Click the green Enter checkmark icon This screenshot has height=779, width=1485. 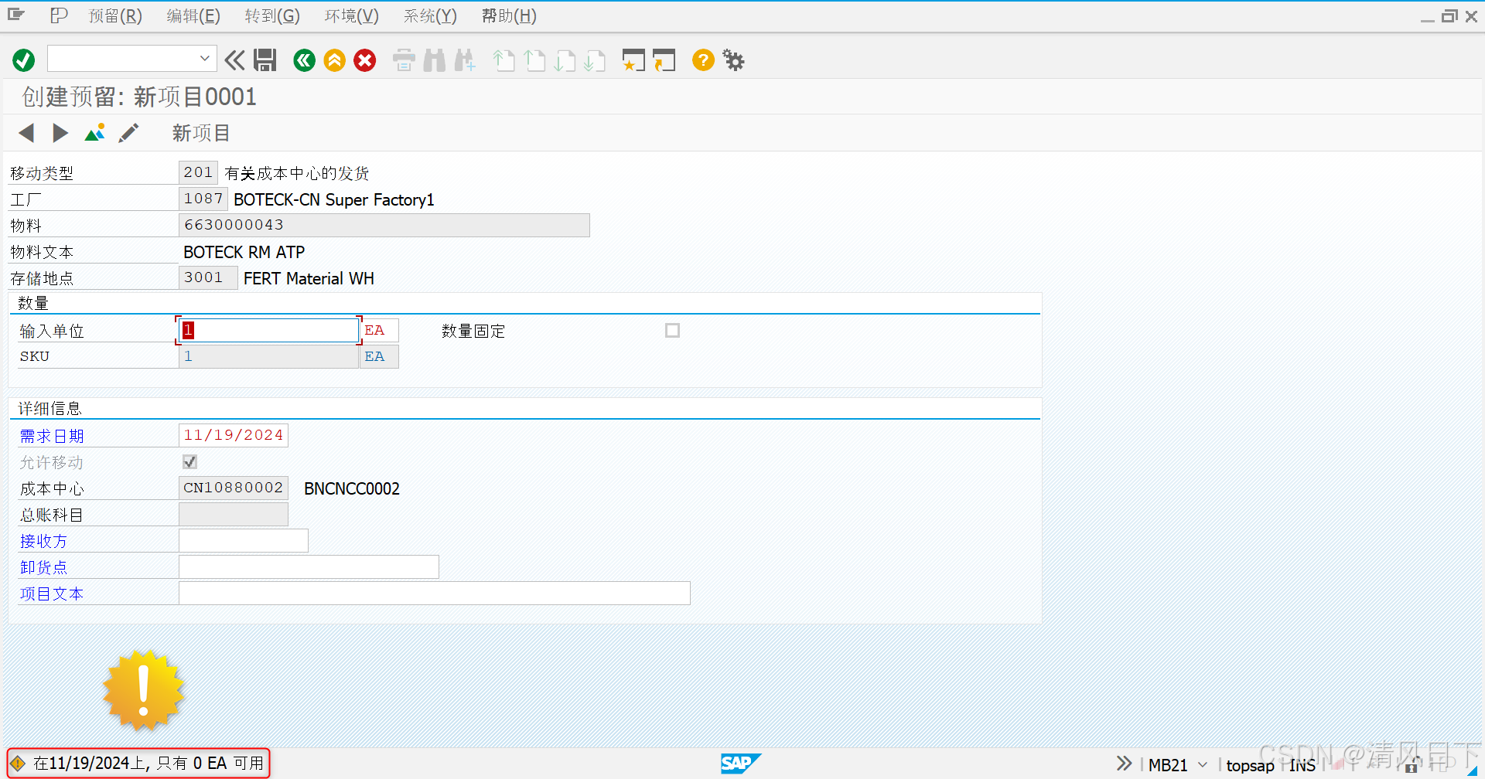click(24, 60)
